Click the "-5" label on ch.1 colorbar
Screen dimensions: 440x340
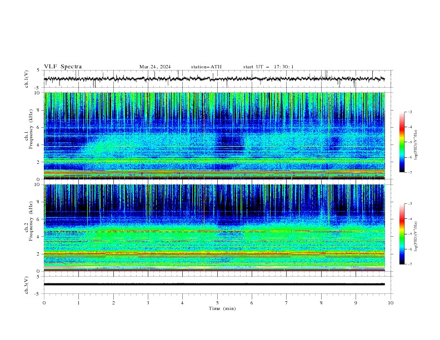pyautogui.click(x=410, y=142)
